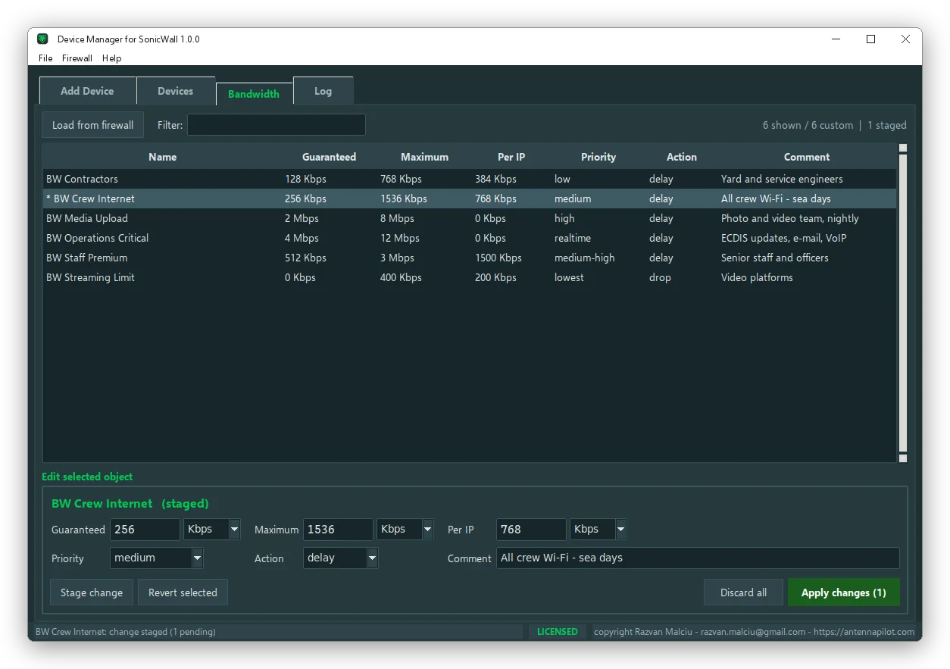Click table scrollbar up arrow
Screen dimensions: 950x669
click(903, 148)
